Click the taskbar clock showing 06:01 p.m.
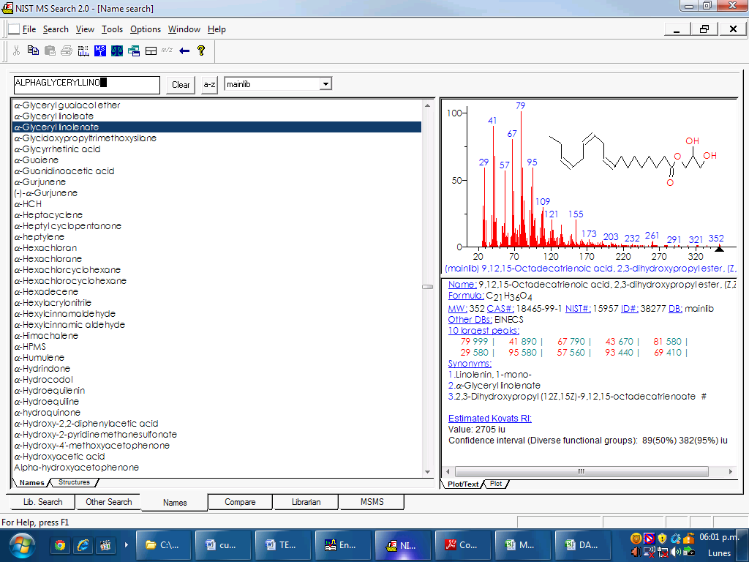The height and width of the screenshot is (562, 749). [718, 537]
